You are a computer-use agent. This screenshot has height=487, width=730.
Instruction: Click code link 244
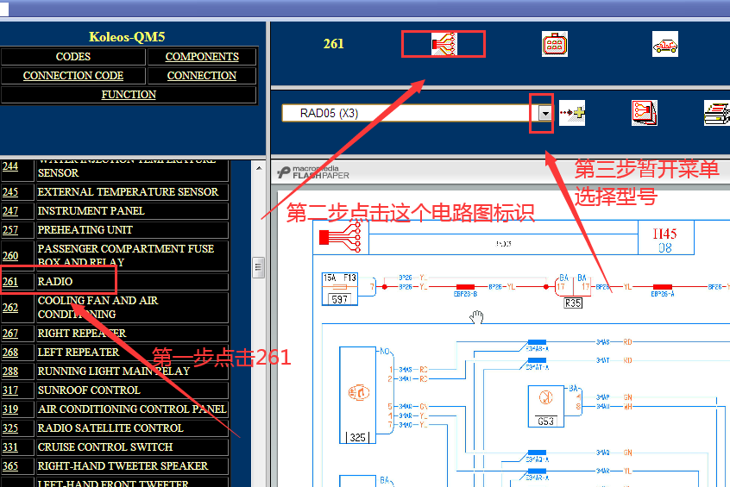(10, 166)
